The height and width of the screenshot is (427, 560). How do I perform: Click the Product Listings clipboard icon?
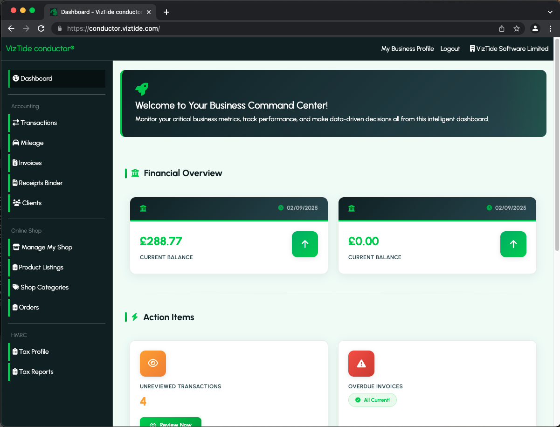tap(15, 267)
